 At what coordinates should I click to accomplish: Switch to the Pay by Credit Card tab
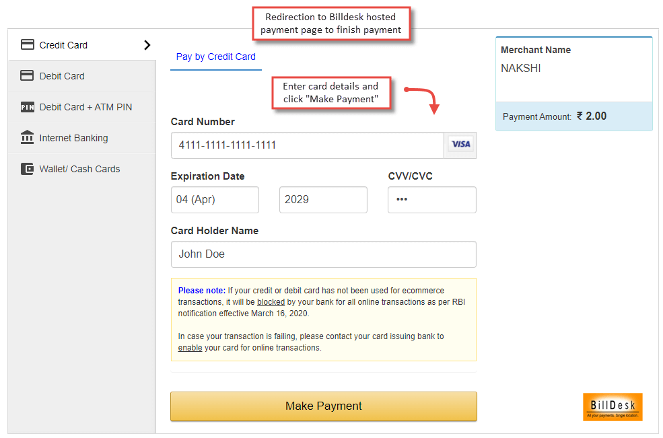pos(215,57)
